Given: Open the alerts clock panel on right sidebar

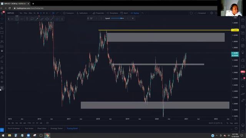Looking at the screenshot, I should pyautogui.click(x=243, y=20).
